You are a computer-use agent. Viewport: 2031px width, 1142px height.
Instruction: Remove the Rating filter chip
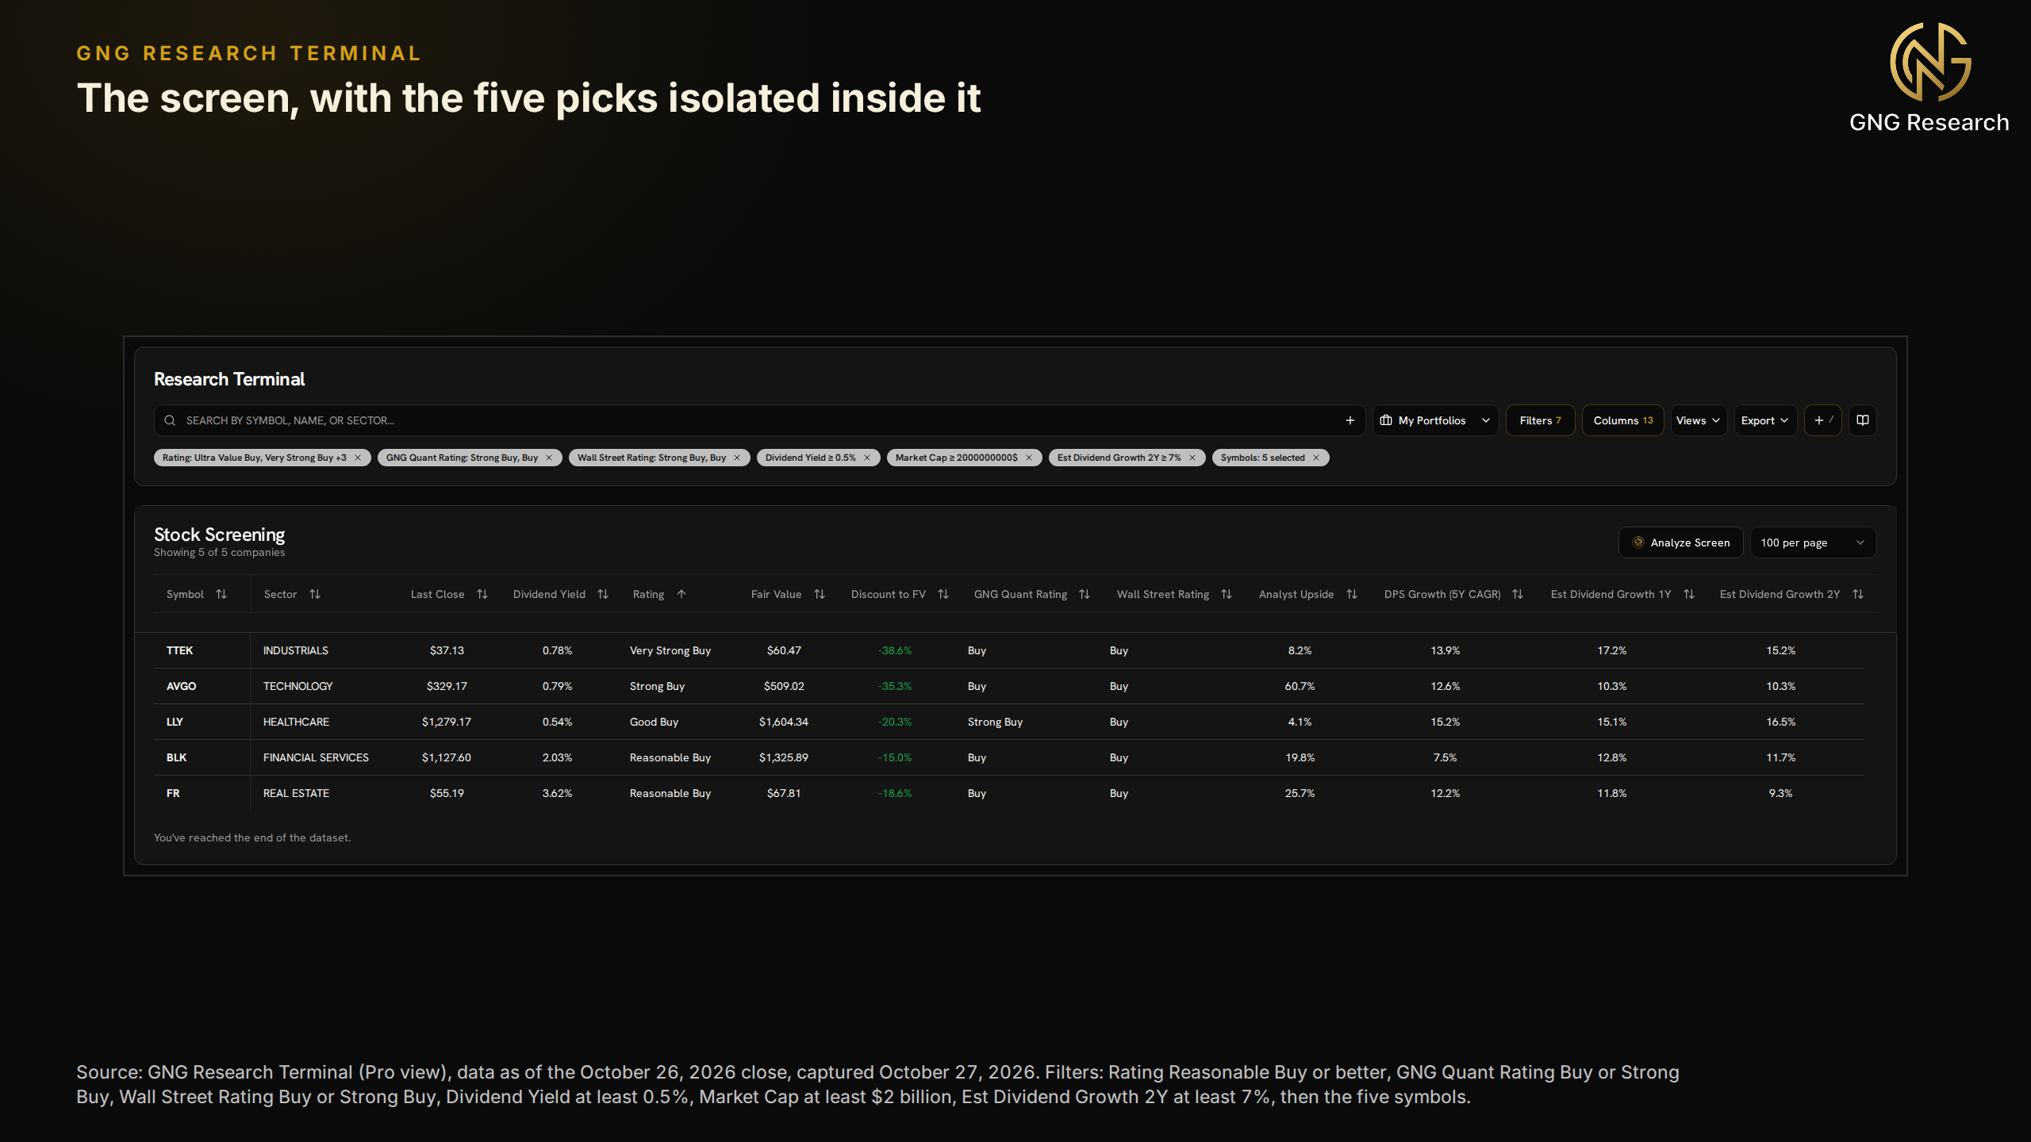[358, 458]
